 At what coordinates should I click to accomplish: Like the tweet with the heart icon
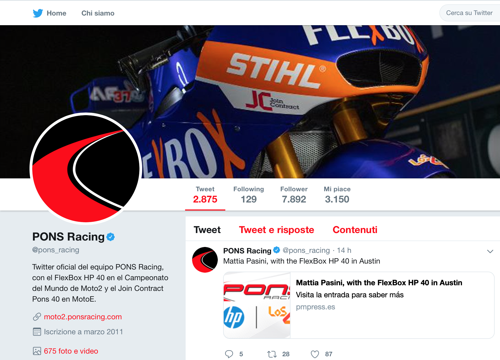[x=315, y=354]
